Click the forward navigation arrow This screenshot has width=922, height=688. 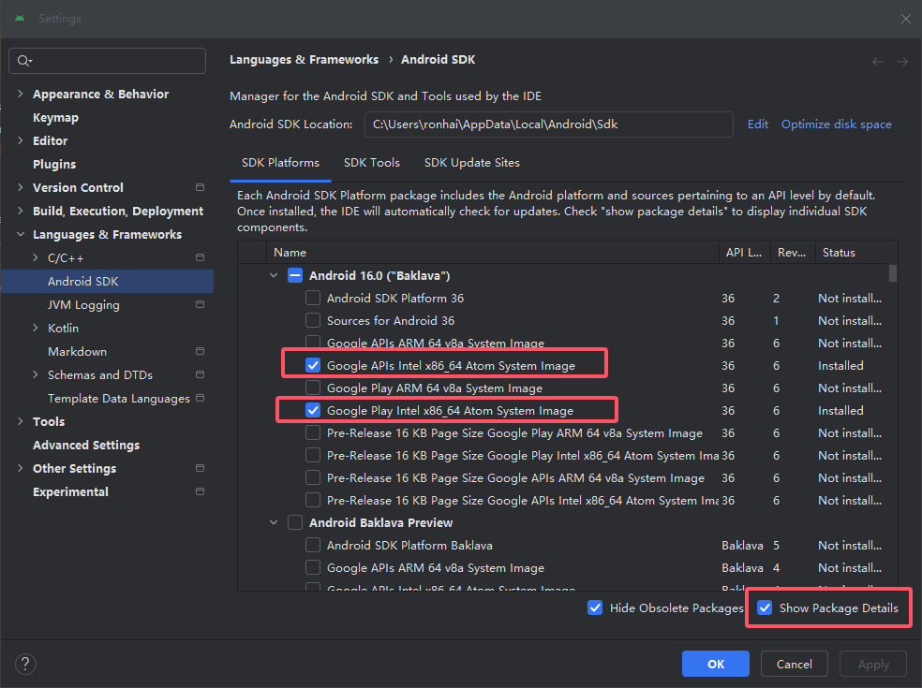(x=901, y=61)
